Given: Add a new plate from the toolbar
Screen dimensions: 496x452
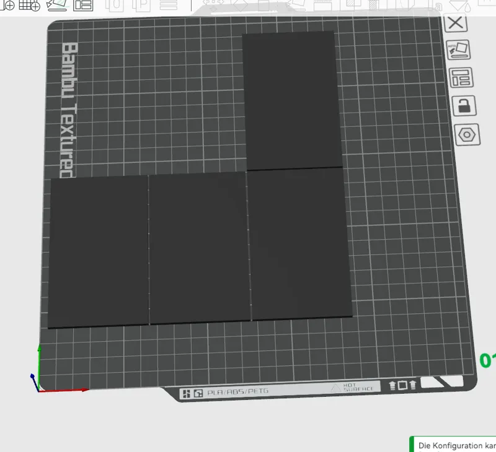Looking at the screenshot, I should (x=29, y=5).
